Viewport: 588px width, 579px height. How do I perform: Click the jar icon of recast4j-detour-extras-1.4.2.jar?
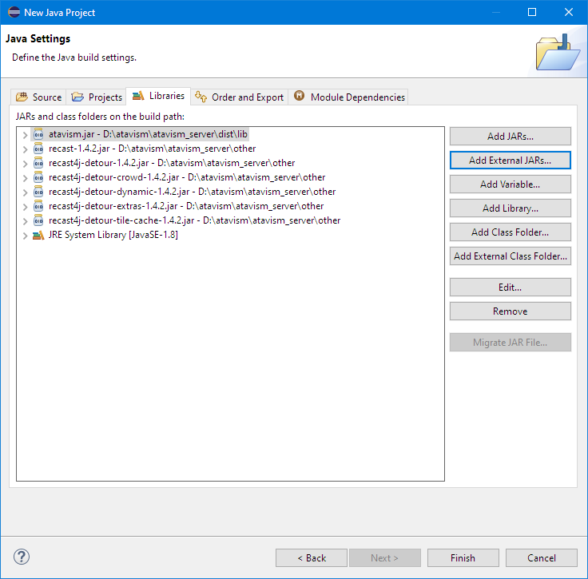pyautogui.click(x=38, y=206)
